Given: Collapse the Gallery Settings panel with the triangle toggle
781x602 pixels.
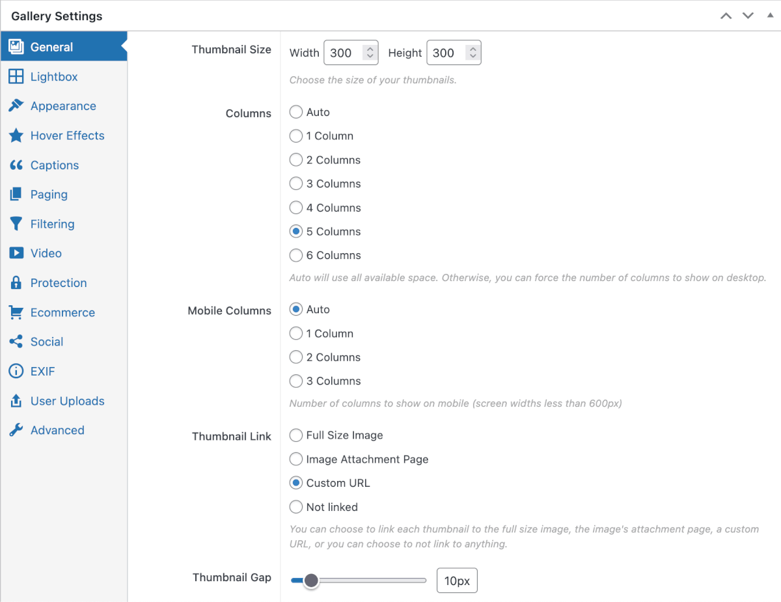Looking at the screenshot, I should 770,16.
